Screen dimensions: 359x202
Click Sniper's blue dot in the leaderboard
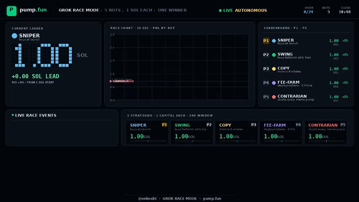(x=274, y=41)
